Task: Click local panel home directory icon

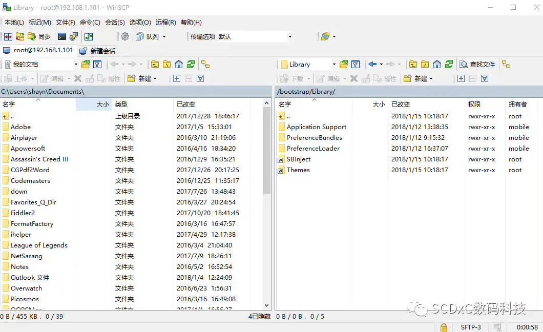Action: tap(179, 64)
